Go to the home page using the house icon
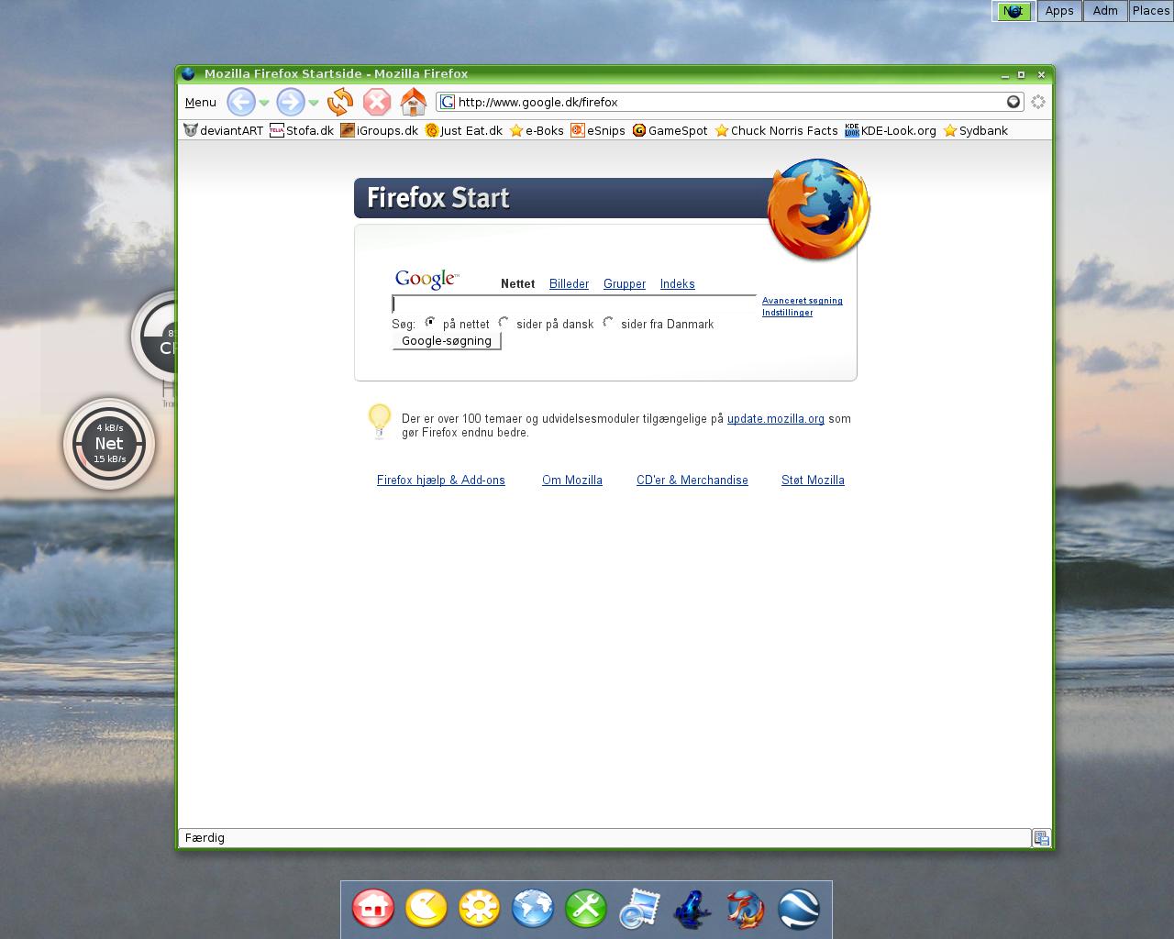The width and height of the screenshot is (1174, 939). [x=414, y=102]
